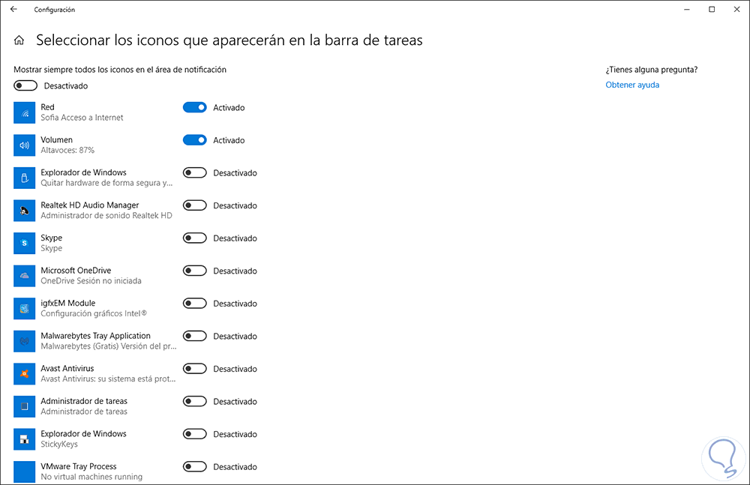Click the Avast Antivirus icon
The width and height of the screenshot is (750, 485).
[25, 373]
